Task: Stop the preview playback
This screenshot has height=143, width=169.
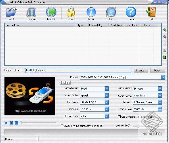Action: tap(16, 123)
